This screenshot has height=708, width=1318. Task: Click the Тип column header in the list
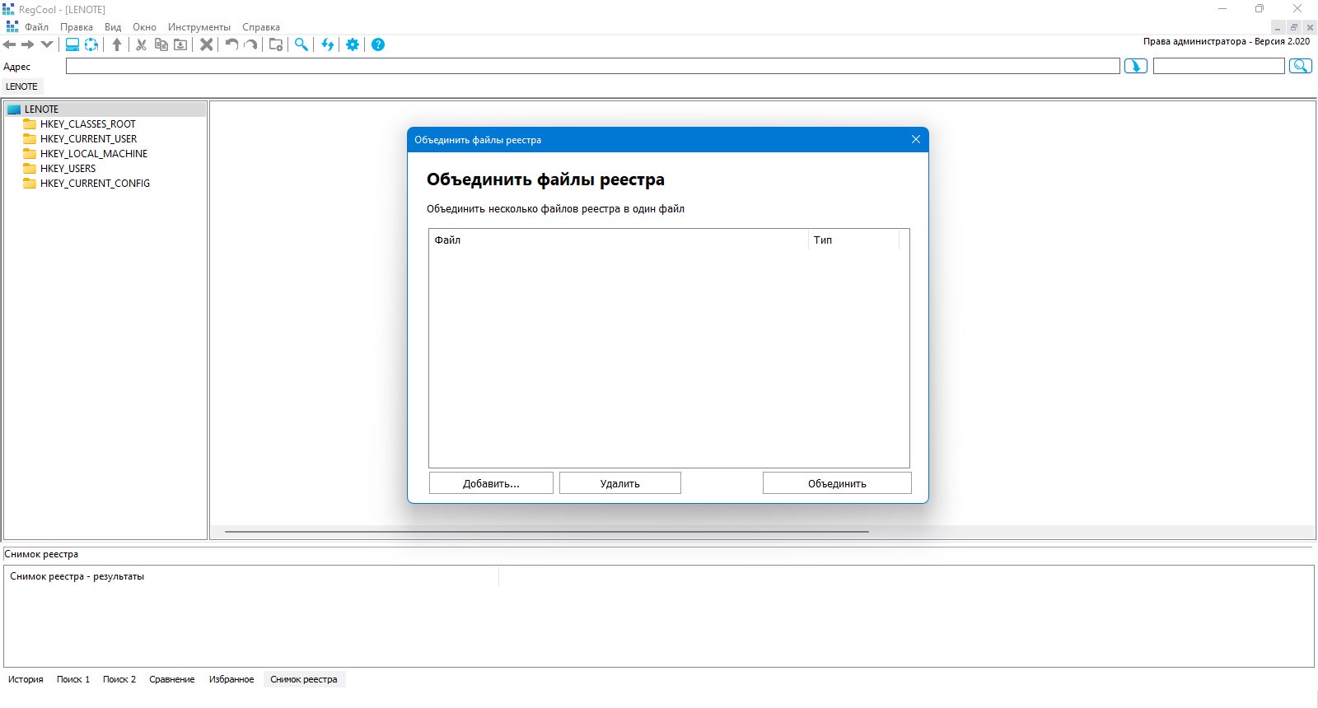tap(853, 240)
